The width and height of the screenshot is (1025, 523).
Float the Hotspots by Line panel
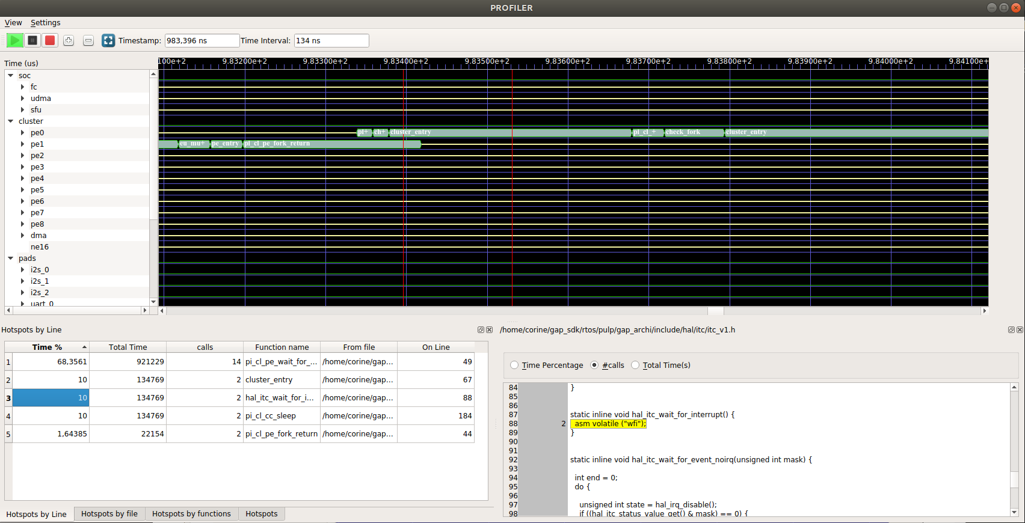coord(481,329)
